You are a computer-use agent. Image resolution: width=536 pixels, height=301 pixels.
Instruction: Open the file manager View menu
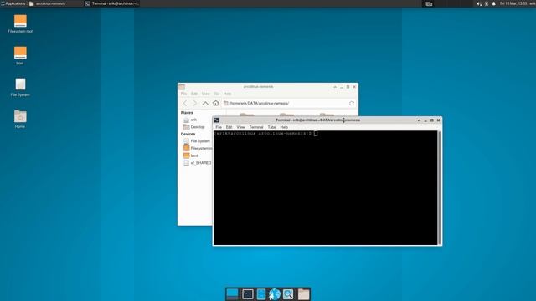tap(206, 94)
